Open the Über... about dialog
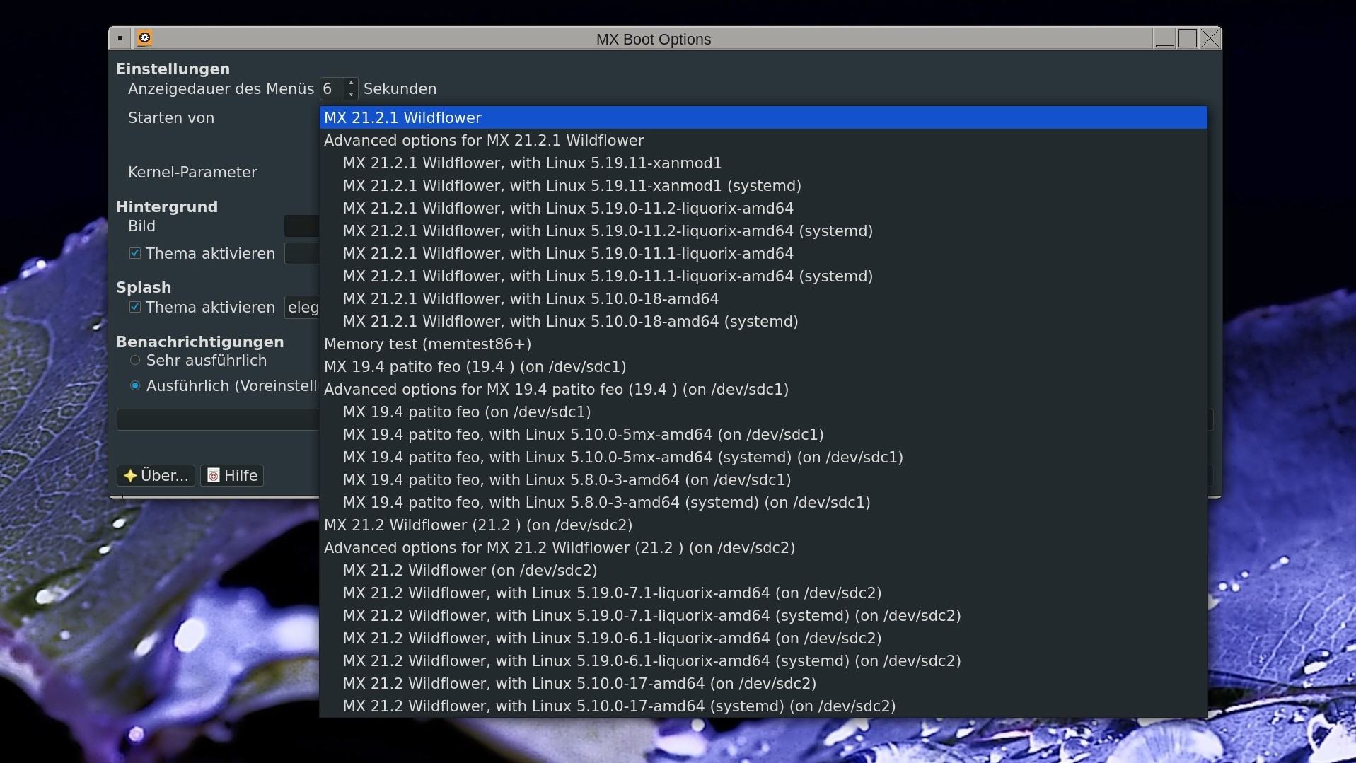The width and height of the screenshot is (1356, 763). (x=156, y=476)
